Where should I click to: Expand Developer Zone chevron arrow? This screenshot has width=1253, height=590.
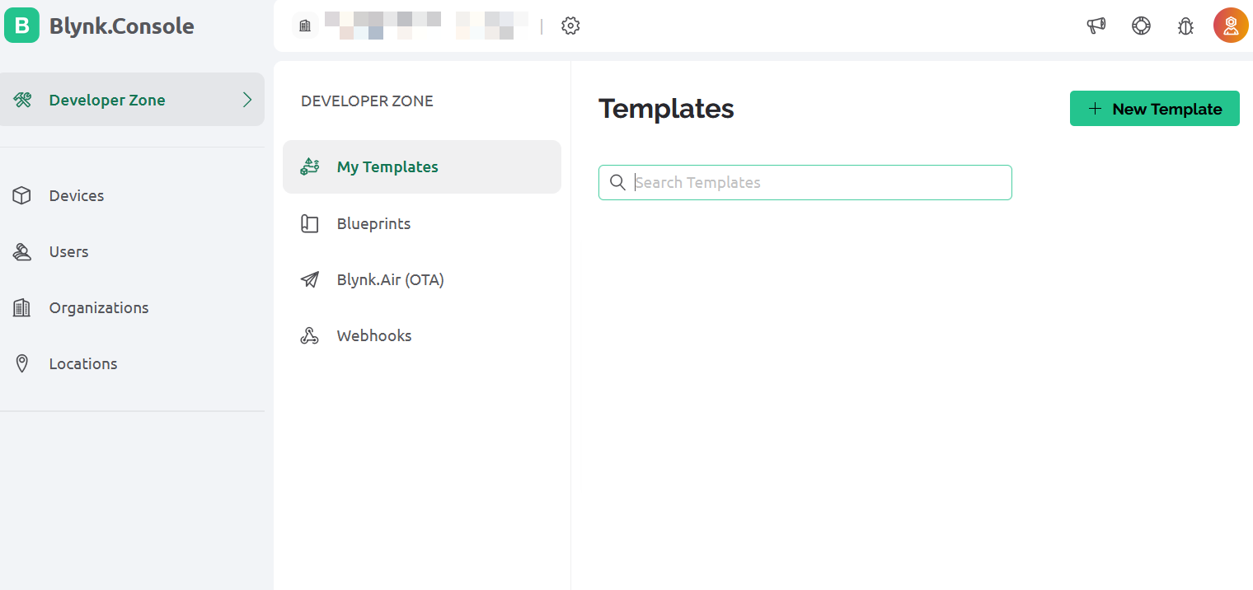[247, 100]
